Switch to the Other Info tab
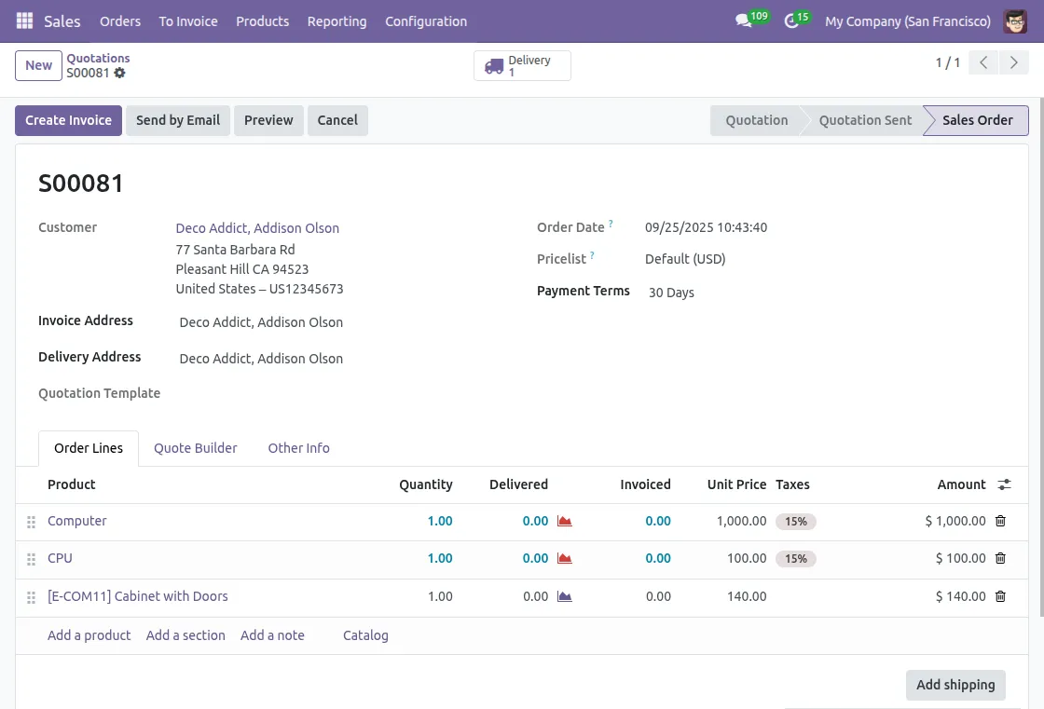Image resolution: width=1044 pixels, height=709 pixels. (298, 448)
